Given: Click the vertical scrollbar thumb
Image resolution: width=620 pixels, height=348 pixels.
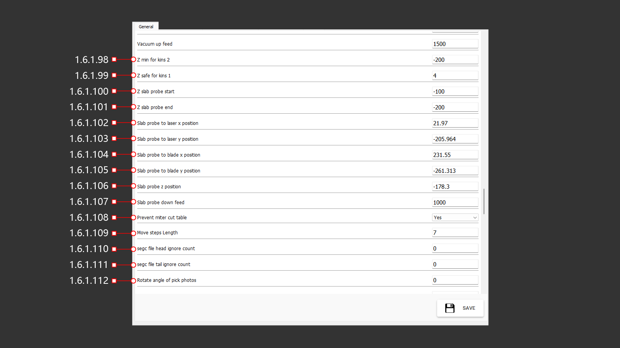Looking at the screenshot, I should pyautogui.click(x=484, y=201).
